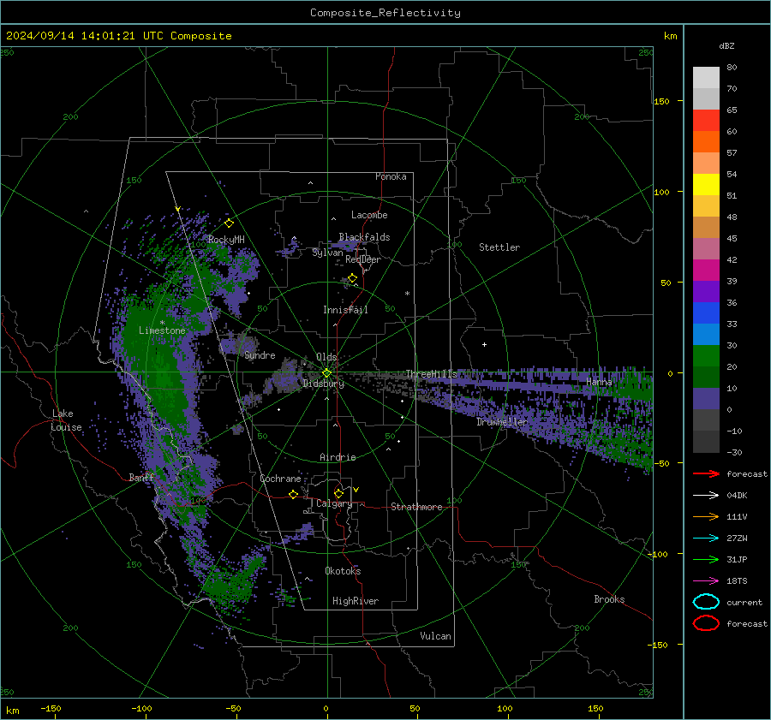Image resolution: width=771 pixels, height=720 pixels.
Task: Click the Drumheller label
Action: tap(501, 422)
